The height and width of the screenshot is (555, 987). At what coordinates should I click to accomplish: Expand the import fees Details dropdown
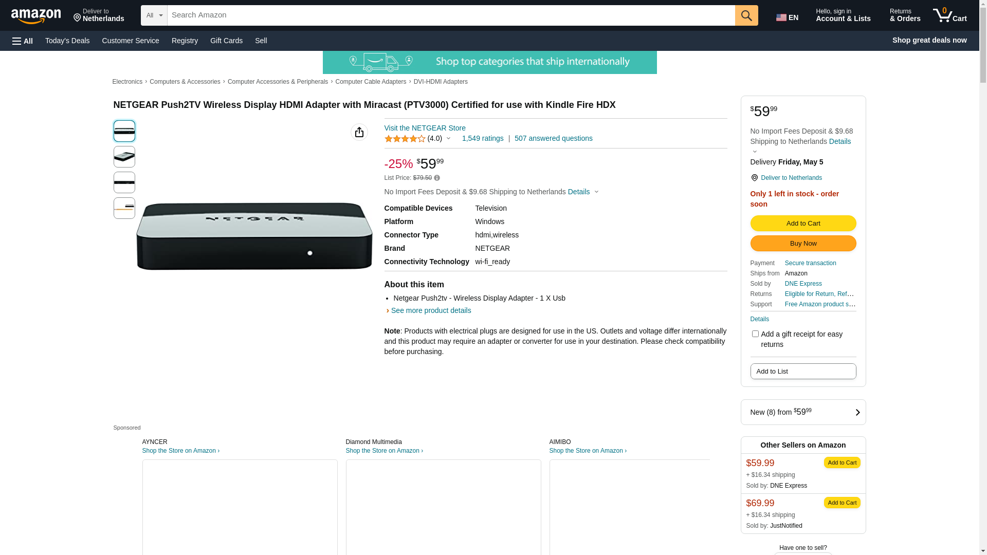click(583, 192)
